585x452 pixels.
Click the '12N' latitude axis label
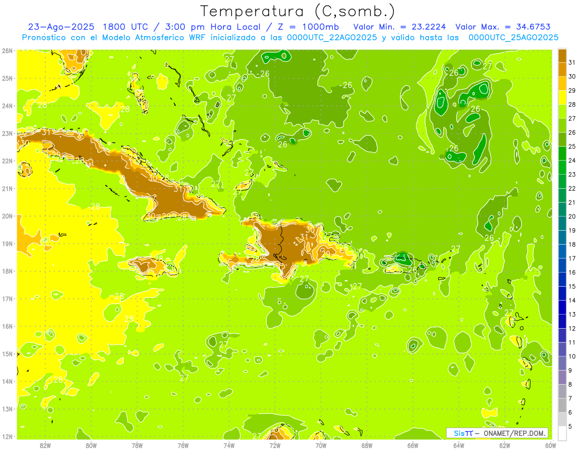click(x=7, y=436)
